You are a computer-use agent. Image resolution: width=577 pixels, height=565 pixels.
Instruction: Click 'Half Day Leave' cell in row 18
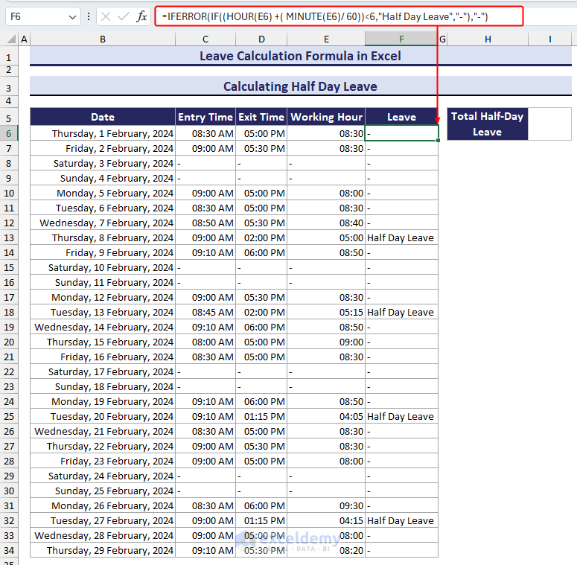point(401,313)
